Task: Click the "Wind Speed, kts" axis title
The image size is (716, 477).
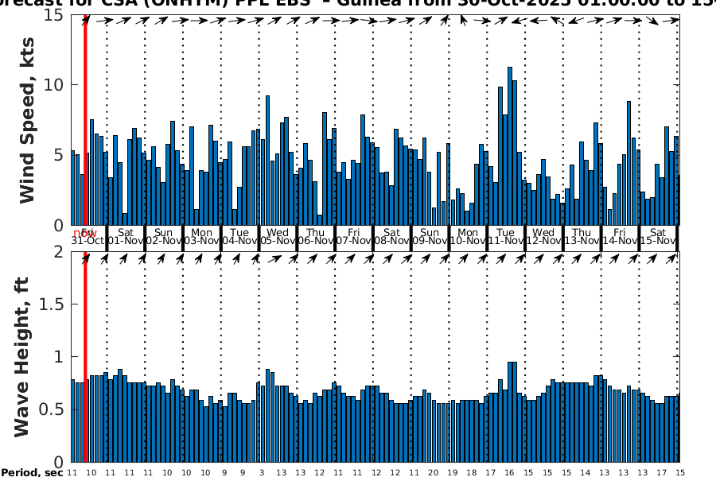Action: click(26, 121)
